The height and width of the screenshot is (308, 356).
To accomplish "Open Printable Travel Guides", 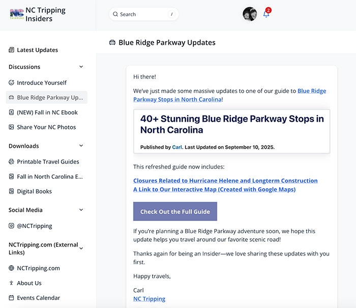I will tap(48, 161).
